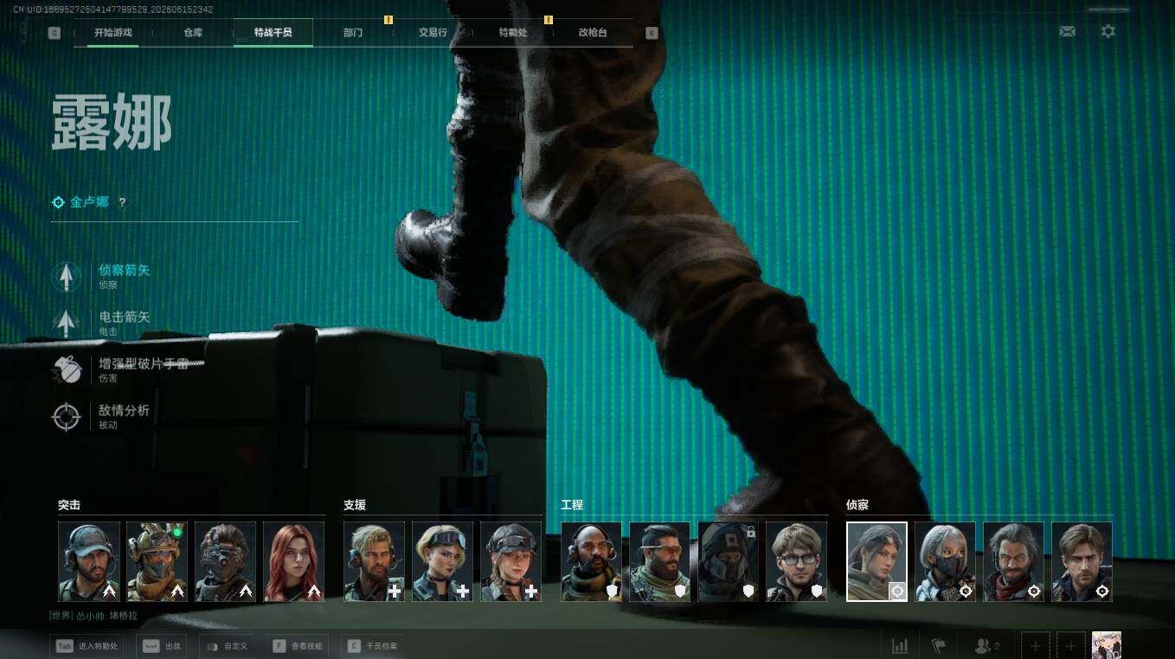Open the statistics bar chart icon
Viewport: 1175px width, 659px height.
[x=900, y=646]
